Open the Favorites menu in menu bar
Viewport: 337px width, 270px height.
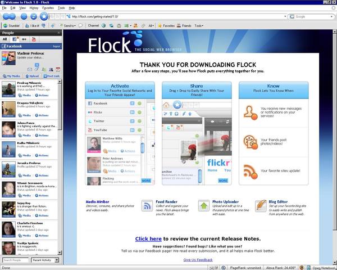click(48, 8)
